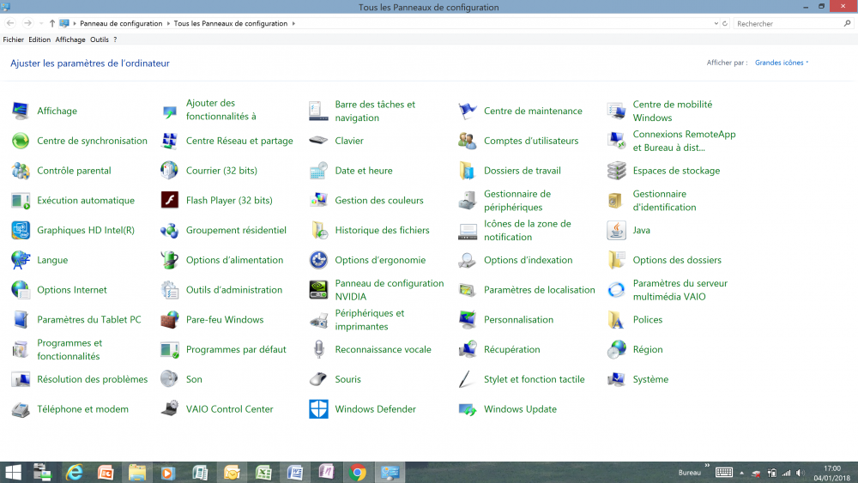The image size is (858, 483).
Task: Click the Windows Update icon
Action: pos(468,409)
